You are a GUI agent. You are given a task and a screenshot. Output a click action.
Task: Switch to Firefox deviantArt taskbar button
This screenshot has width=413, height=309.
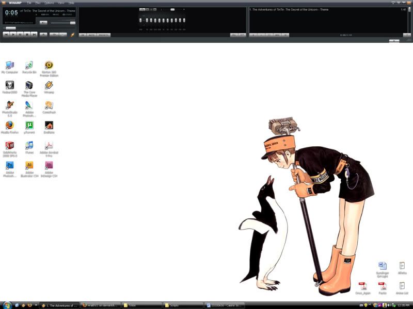[100, 305]
